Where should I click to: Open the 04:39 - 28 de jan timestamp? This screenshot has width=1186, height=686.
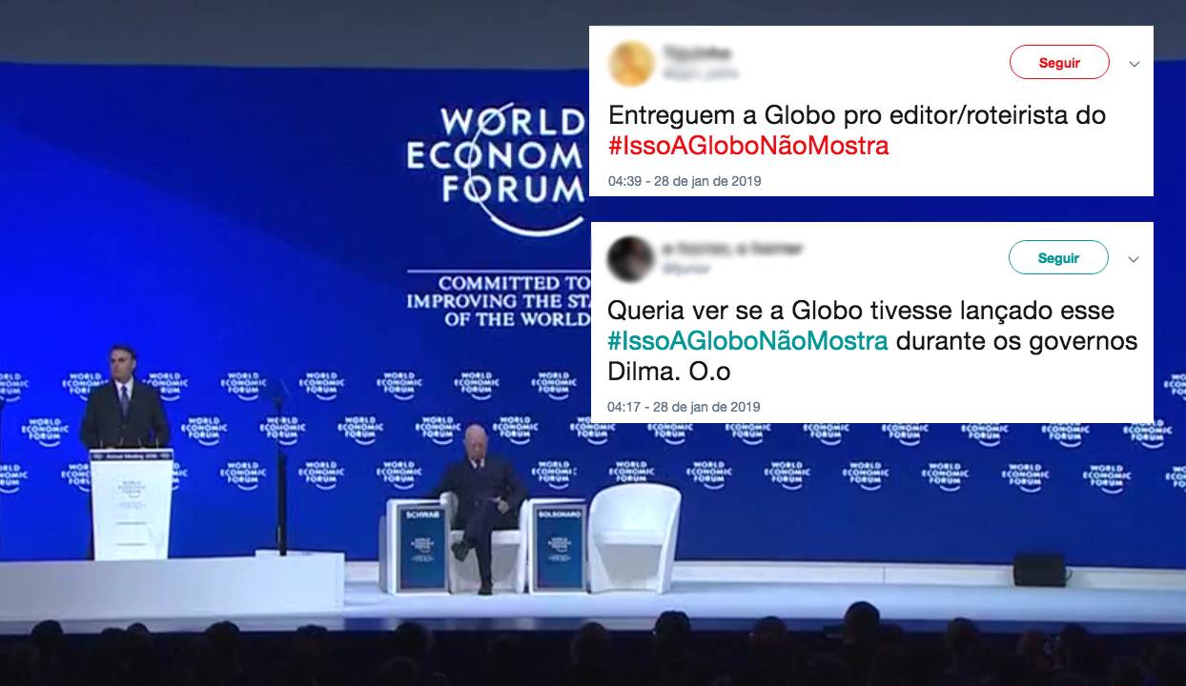pyautogui.click(x=685, y=181)
